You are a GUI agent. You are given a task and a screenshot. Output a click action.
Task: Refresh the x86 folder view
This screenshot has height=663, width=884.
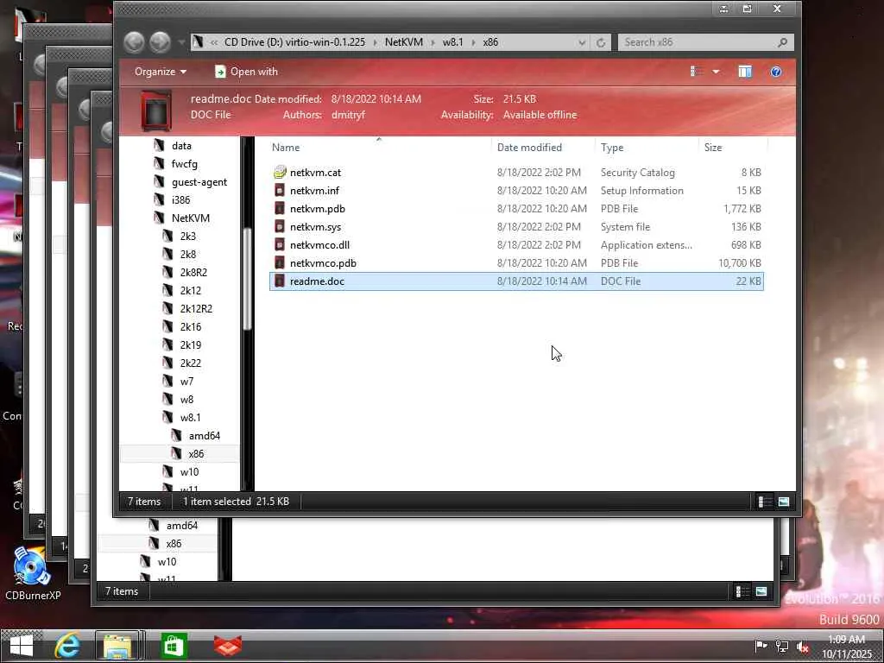[601, 42]
